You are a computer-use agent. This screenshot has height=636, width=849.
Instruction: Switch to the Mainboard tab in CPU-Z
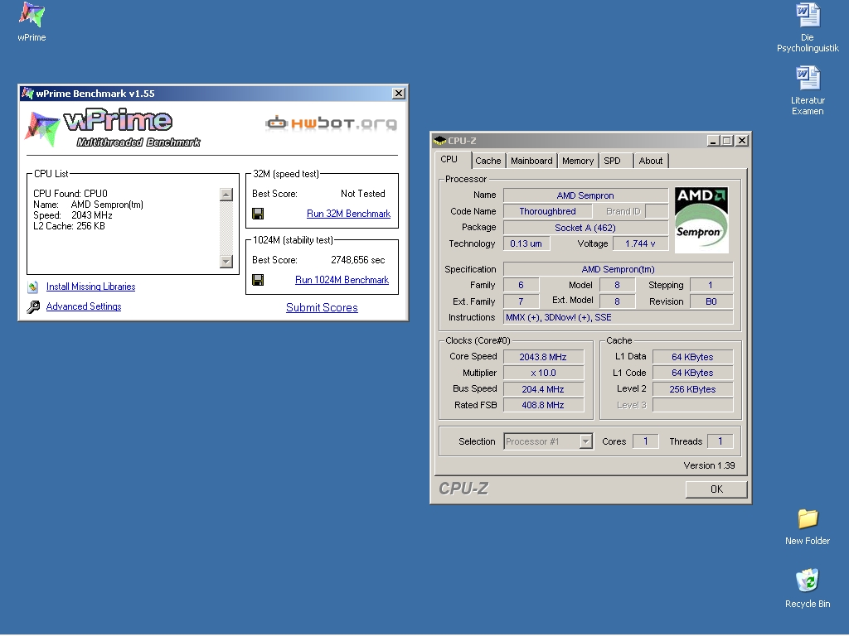[x=531, y=161]
